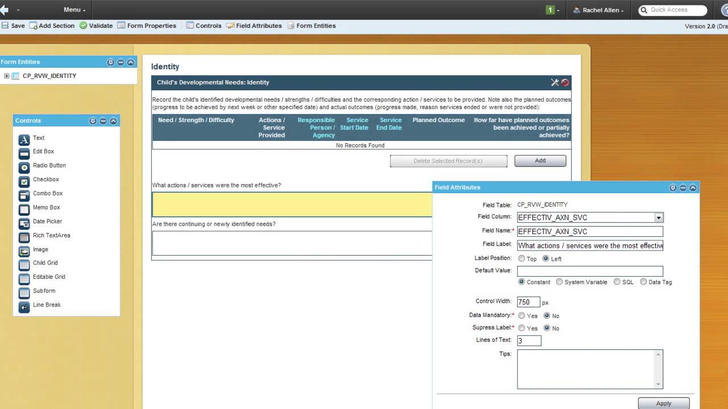This screenshot has width=728, height=409.
Task: Select the Child Grid control icon
Action: [x=24, y=265]
